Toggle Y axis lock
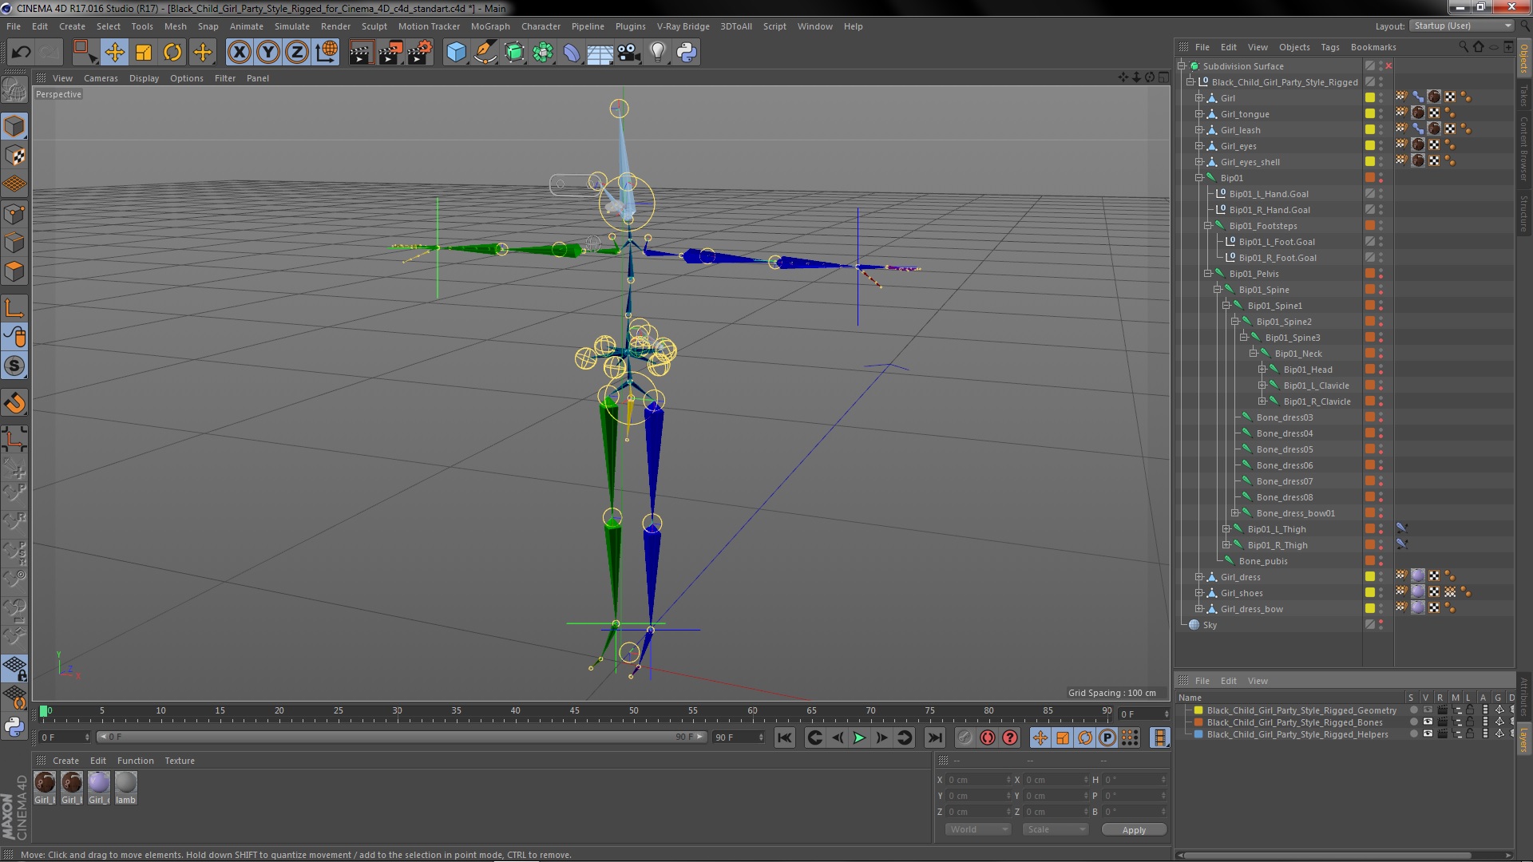 click(x=268, y=53)
